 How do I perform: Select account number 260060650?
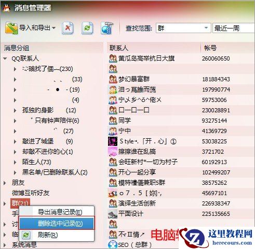tap(216, 58)
